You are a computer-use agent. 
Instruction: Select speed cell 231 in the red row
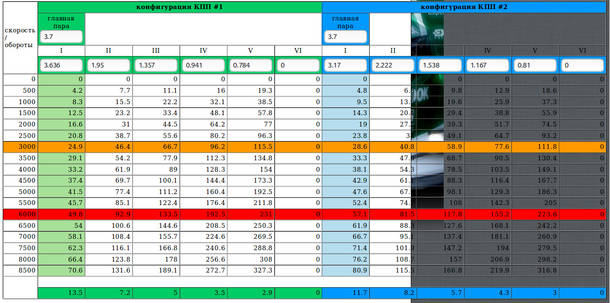[x=251, y=215]
